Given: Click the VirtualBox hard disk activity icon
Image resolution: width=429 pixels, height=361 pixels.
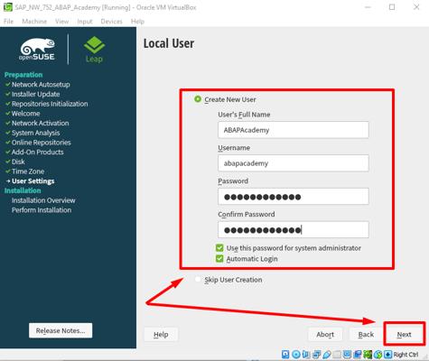Looking at the screenshot, I should point(285,354).
